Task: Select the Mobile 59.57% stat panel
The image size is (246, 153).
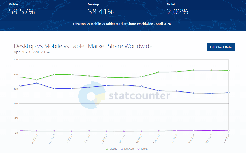Action: (x=45, y=9)
